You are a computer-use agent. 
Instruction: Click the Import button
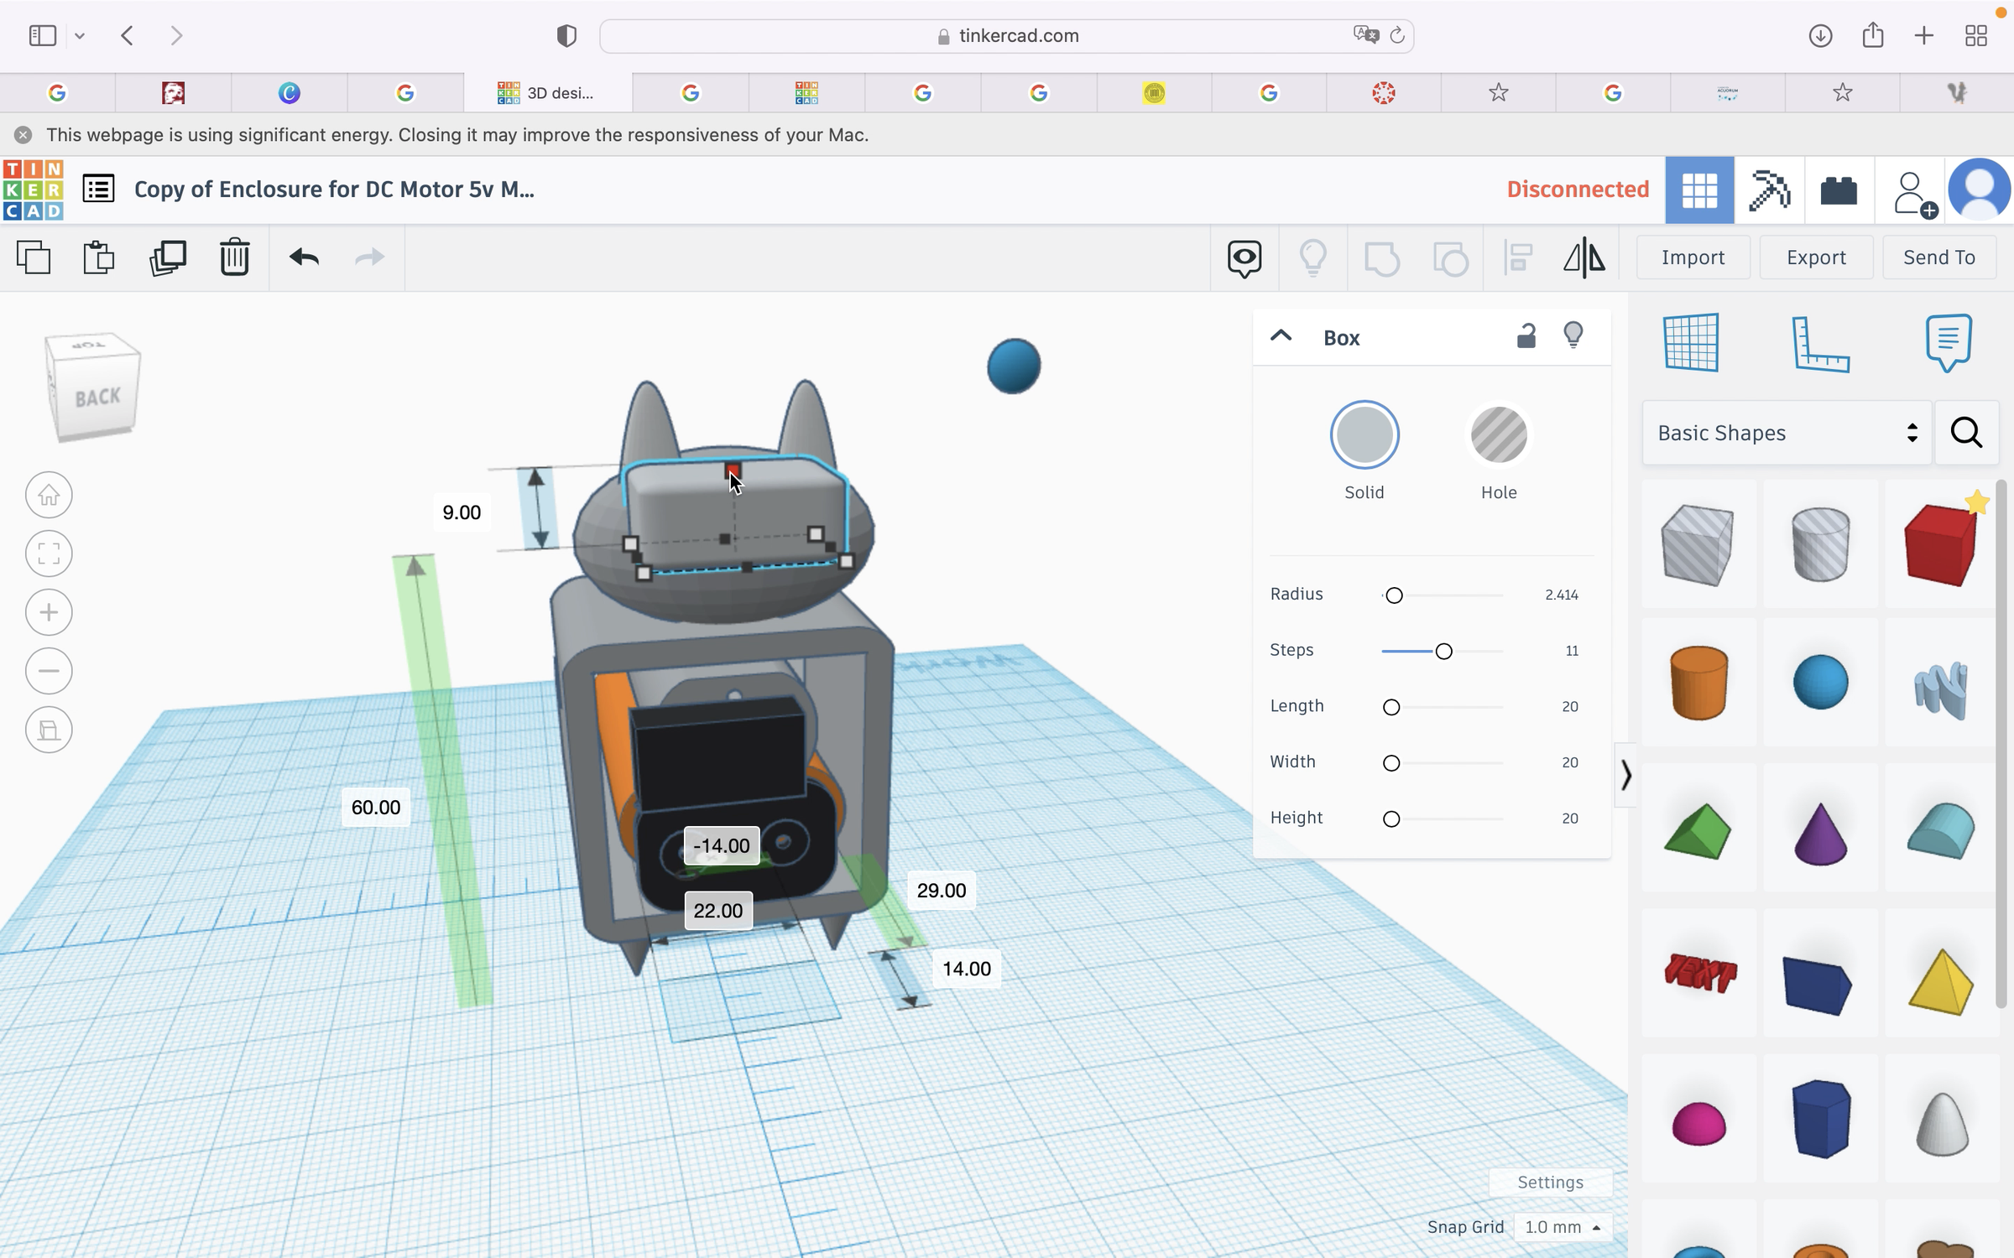[x=1693, y=257]
